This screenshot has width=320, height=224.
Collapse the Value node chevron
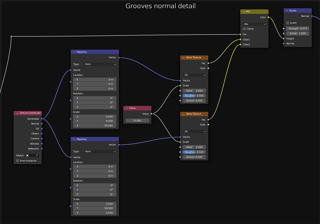tap(127, 108)
